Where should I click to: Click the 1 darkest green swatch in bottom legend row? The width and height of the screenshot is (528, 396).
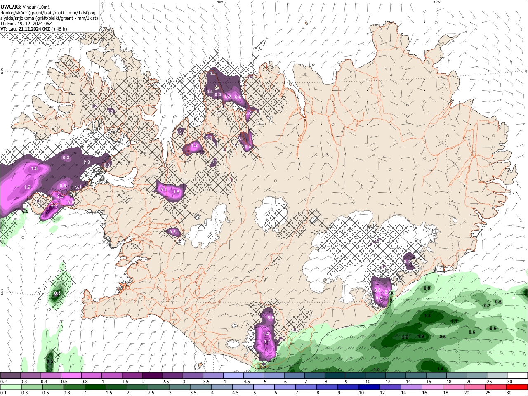click(95, 387)
